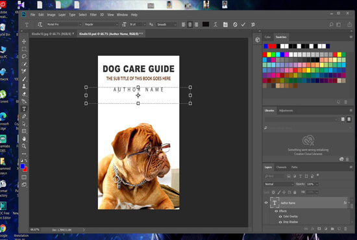Click the layer search field in Layers
357x240 pixels.
pos(275,176)
